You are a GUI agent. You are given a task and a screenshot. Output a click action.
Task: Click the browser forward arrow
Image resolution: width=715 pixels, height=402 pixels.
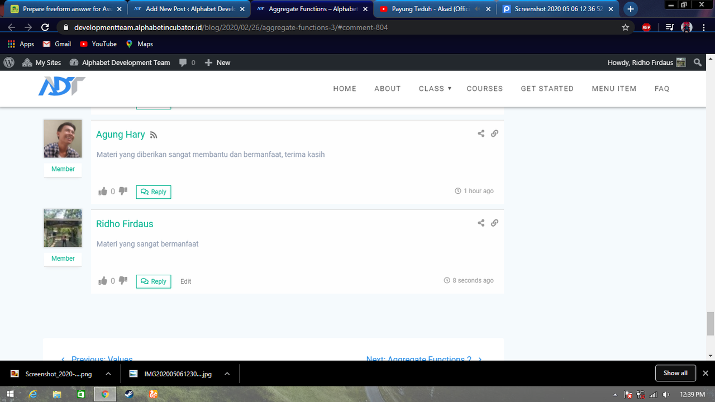click(28, 27)
